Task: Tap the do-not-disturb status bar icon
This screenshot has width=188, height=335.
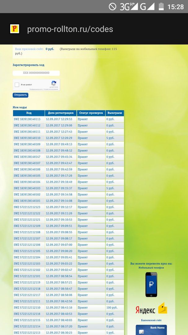Action: 113,7
